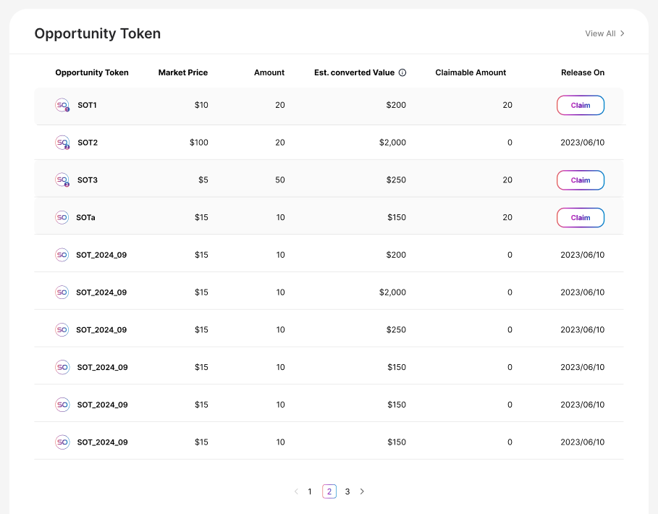
Task: Select page 3 in pagination
Action: coord(347,492)
